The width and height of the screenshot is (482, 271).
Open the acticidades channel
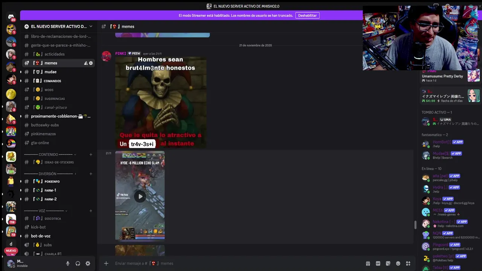click(58, 54)
